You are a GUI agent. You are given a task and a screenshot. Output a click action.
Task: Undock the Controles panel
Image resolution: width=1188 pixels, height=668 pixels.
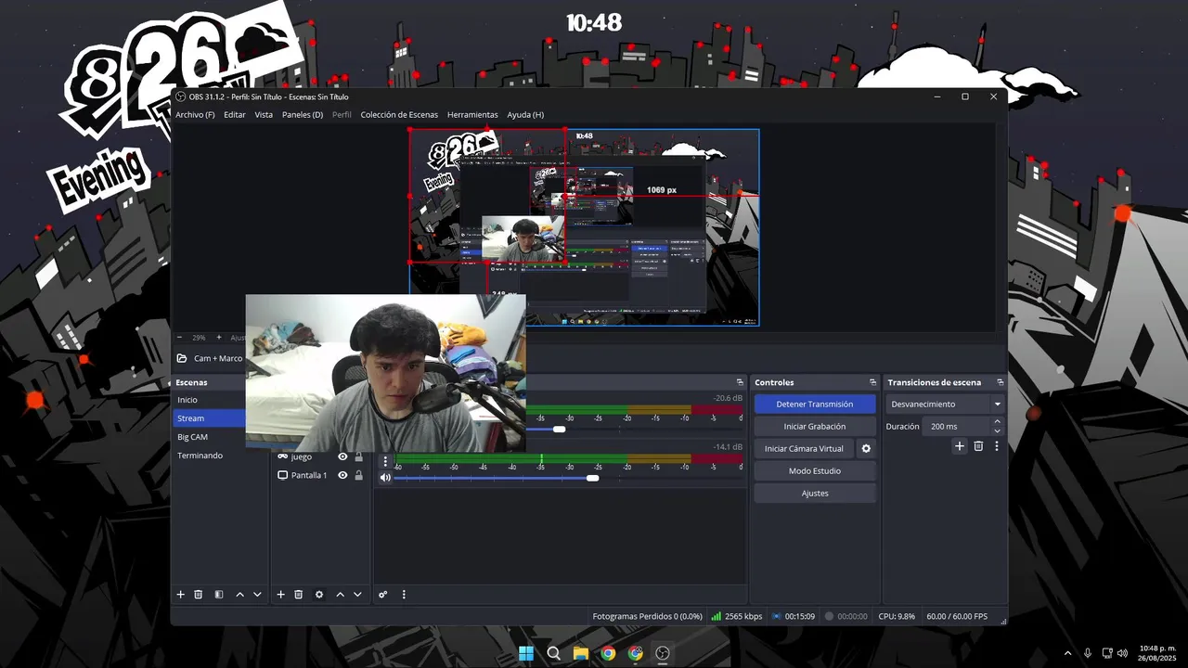coord(872,382)
